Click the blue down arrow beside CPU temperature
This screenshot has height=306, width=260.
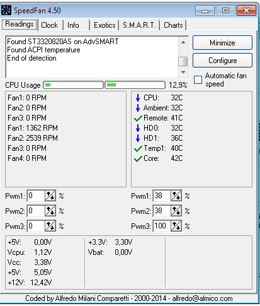(x=138, y=98)
